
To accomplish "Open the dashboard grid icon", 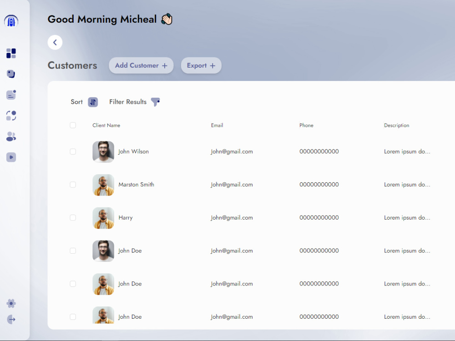I will coord(11,53).
